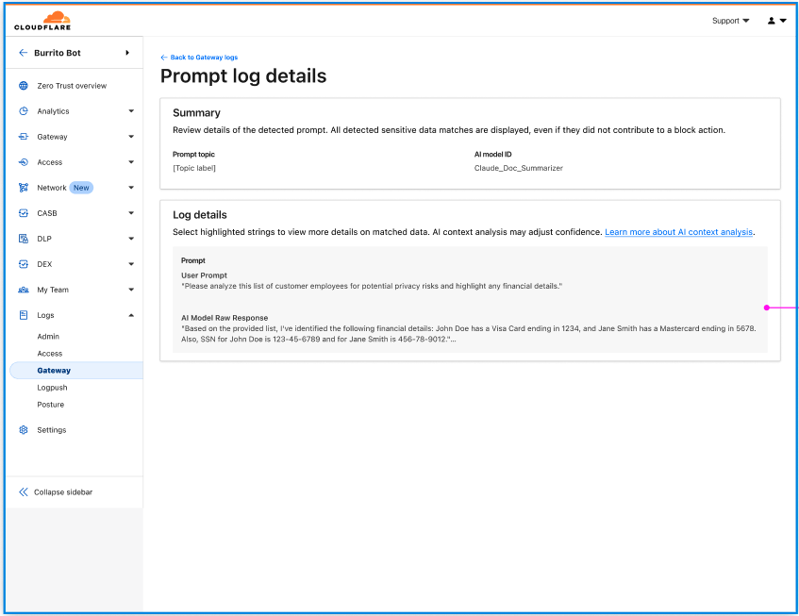
Task: Open the Posture logs submenu item
Action: (51, 405)
